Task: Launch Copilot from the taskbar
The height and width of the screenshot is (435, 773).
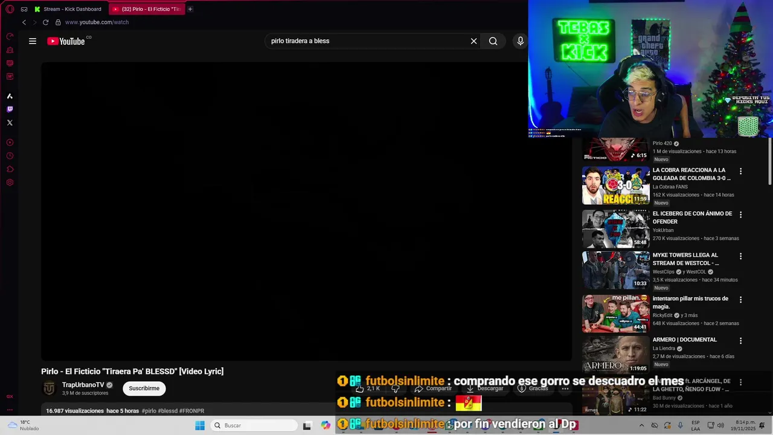Action: click(326, 425)
